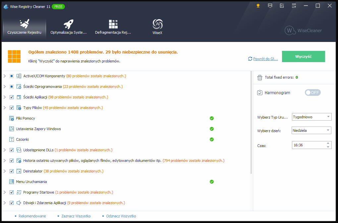The image size is (338, 223).
Task: Click the trash icon beside Total fixed errors
Action: click(260, 77)
